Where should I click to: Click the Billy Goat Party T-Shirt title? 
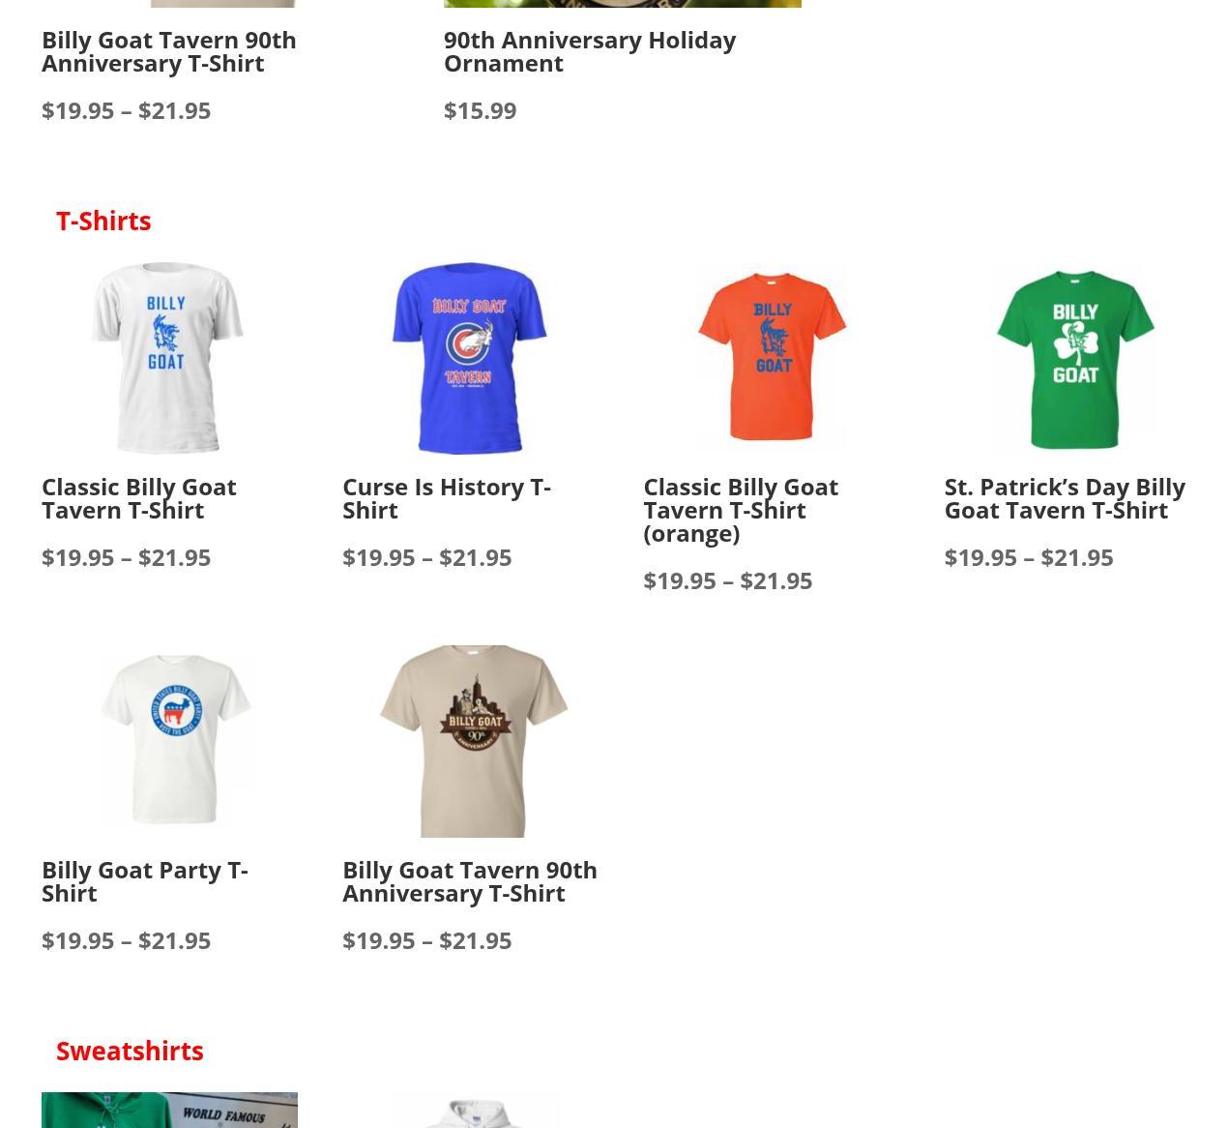point(145,881)
